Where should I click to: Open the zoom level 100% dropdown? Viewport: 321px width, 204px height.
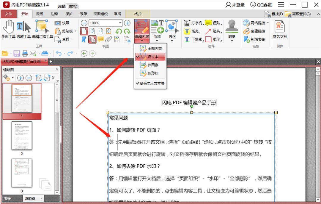120,23
